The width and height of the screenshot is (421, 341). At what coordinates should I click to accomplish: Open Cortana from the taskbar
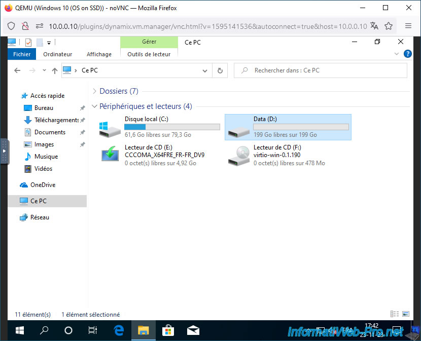[68, 330]
